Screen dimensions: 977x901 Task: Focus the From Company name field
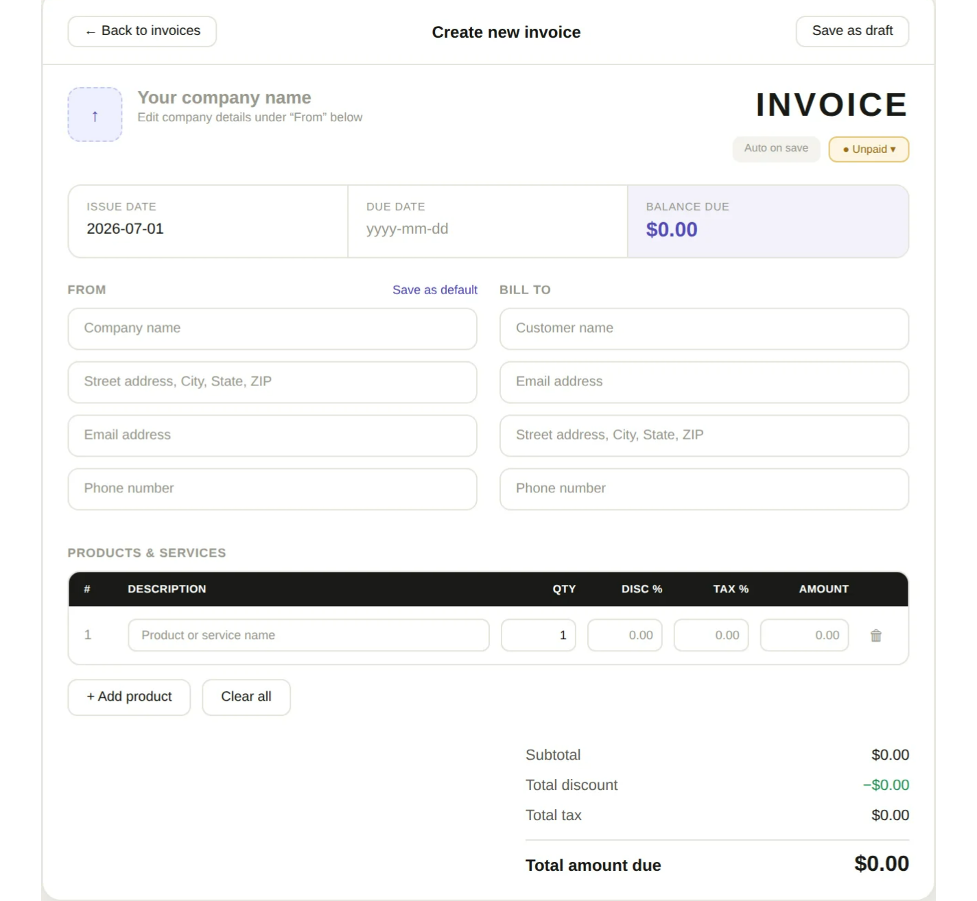[x=272, y=328]
